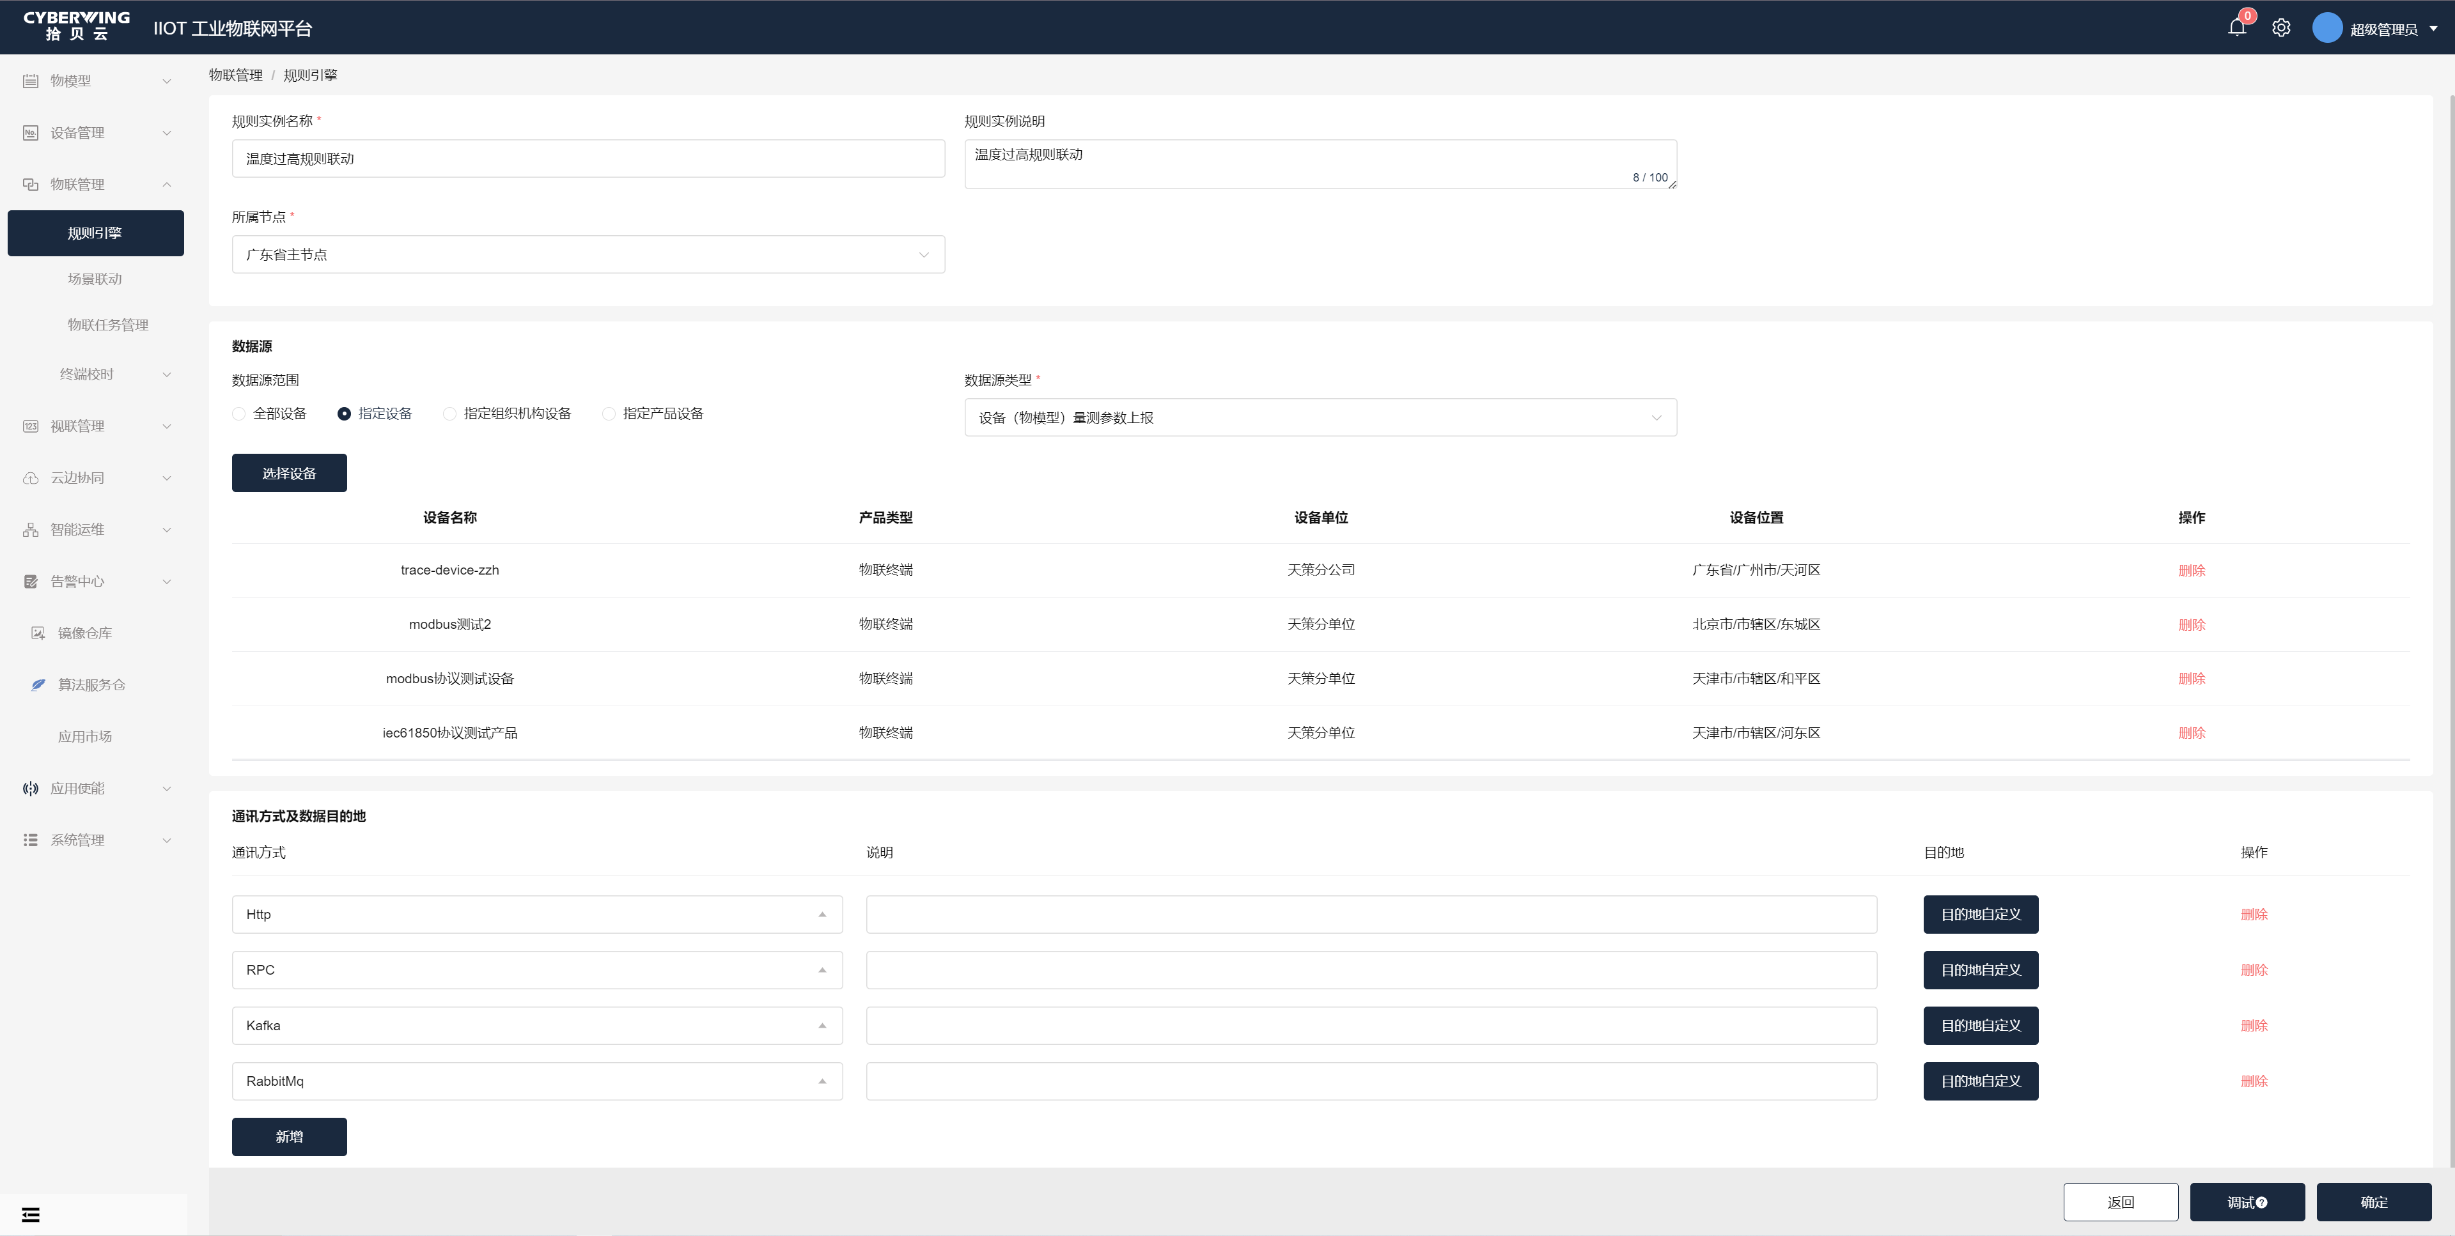Viewport: 2455px width, 1236px height.
Task: Delete the trace-device-zzh device row
Action: coord(2191,570)
